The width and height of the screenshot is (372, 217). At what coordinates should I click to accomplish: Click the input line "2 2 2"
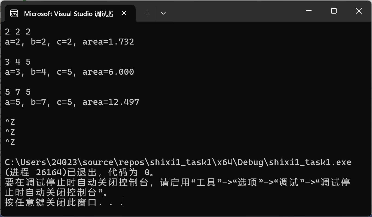[18, 32]
